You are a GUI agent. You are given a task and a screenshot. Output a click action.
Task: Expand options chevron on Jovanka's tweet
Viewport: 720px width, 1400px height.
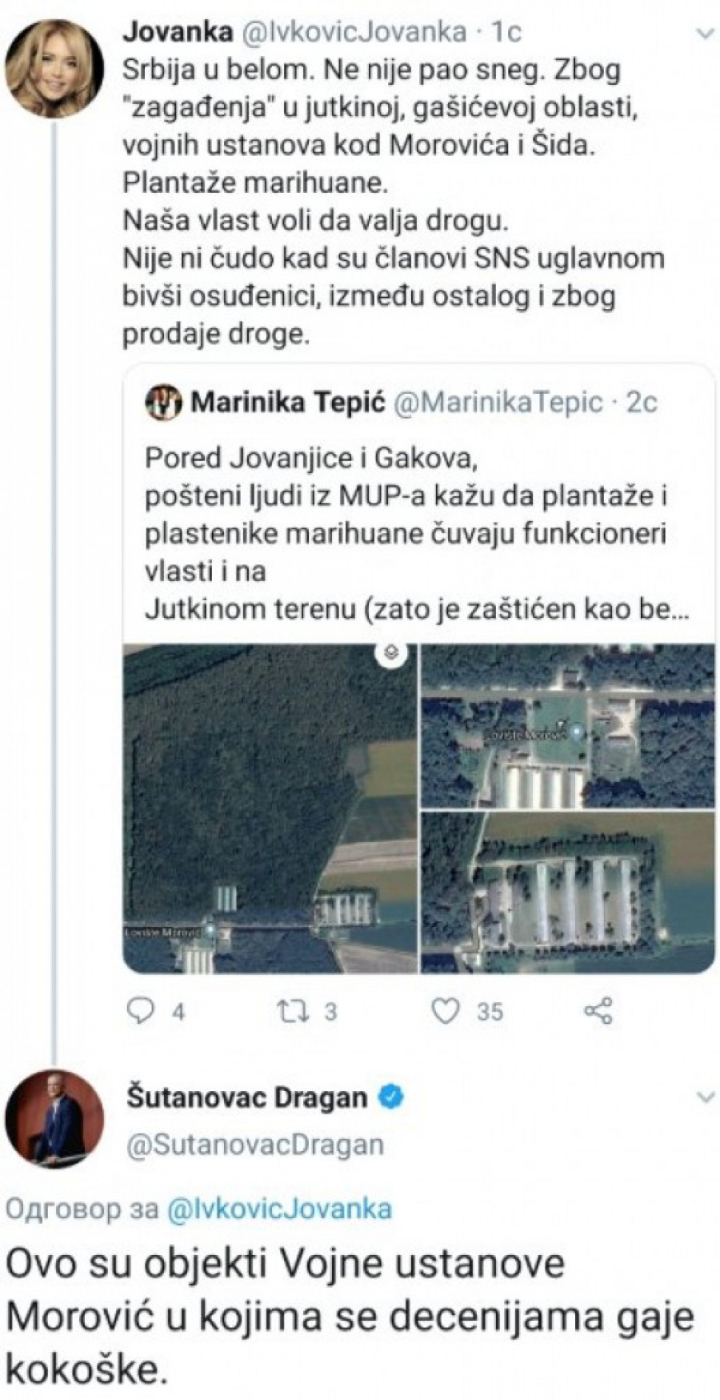[706, 34]
